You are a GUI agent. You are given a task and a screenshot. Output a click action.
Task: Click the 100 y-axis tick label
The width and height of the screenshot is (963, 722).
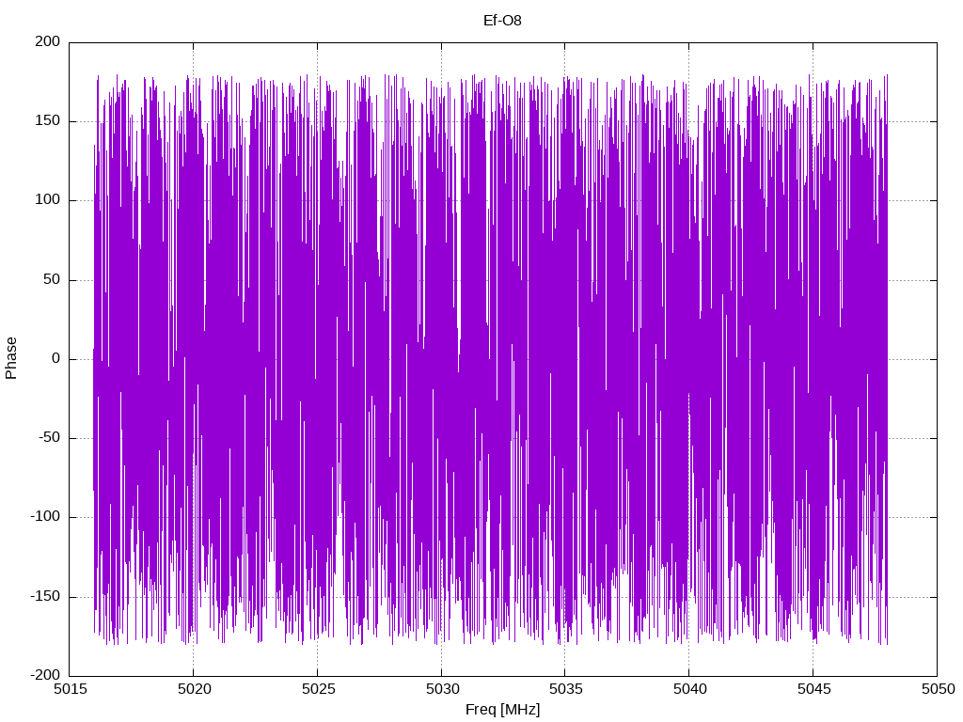[48, 200]
